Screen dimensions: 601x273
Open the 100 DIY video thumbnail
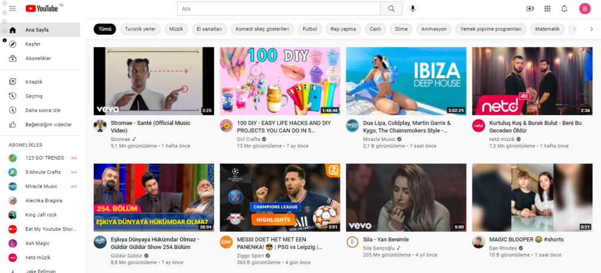[280, 81]
